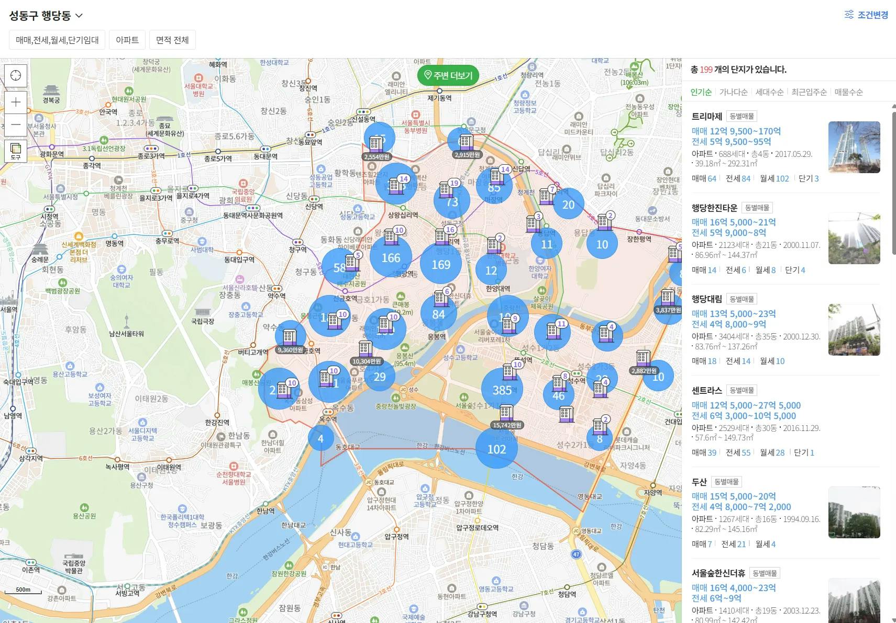Zoom out the map with minus button

[16, 124]
